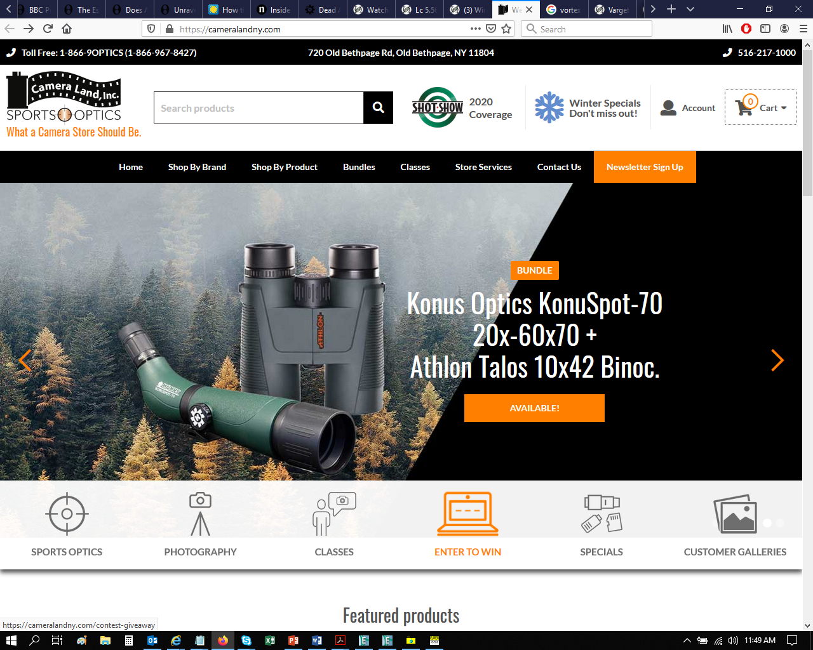Switch to the vortex Google tab
The width and height of the screenshot is (813, 650).
[564, 10]
